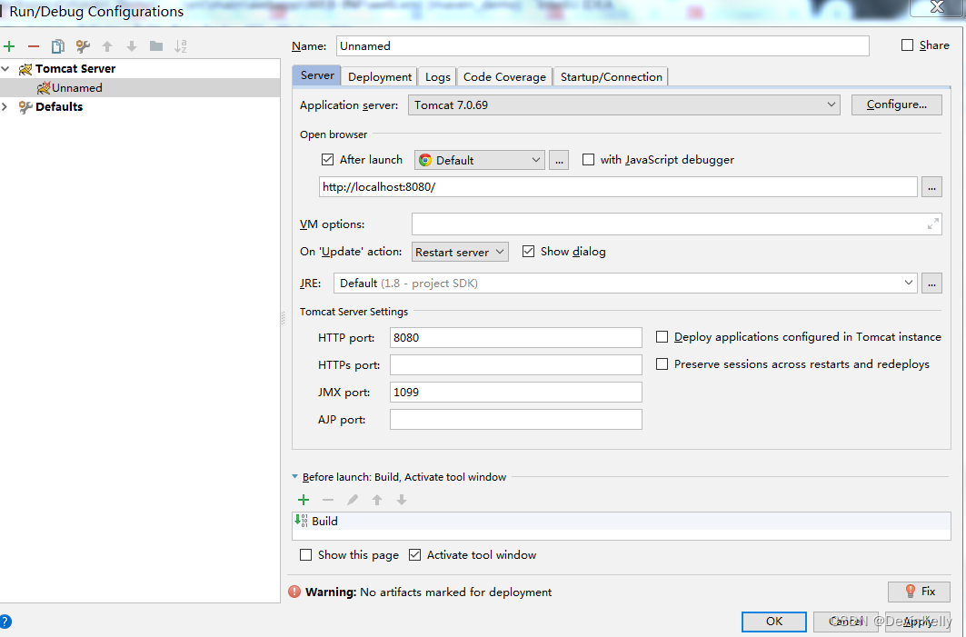The width and height of the screenshot is (966, 637).
Task: Add new configuration with green plus icon
Action: [x=9, y=46]
